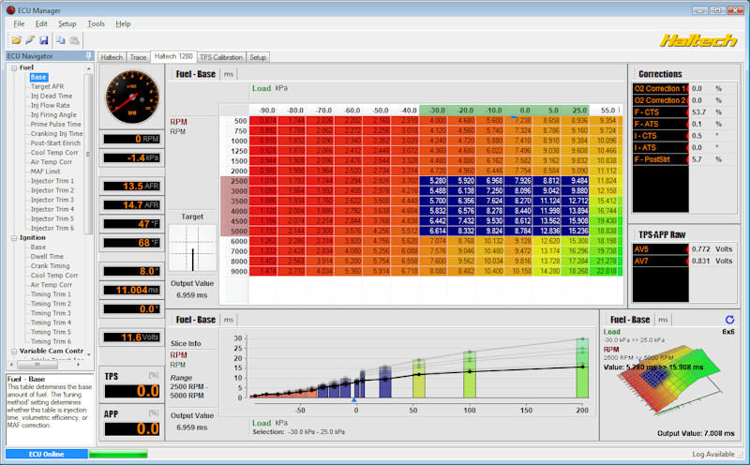
Task: Click the greyed paste toolbar icon
Action: coord(75,40)
